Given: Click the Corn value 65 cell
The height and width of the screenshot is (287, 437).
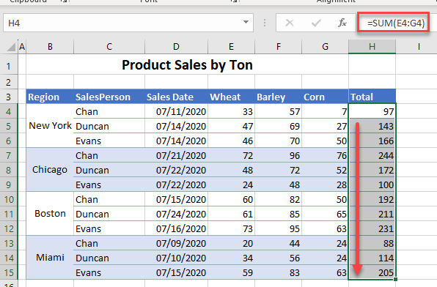Looking at the screenshot, I should 325,214.
